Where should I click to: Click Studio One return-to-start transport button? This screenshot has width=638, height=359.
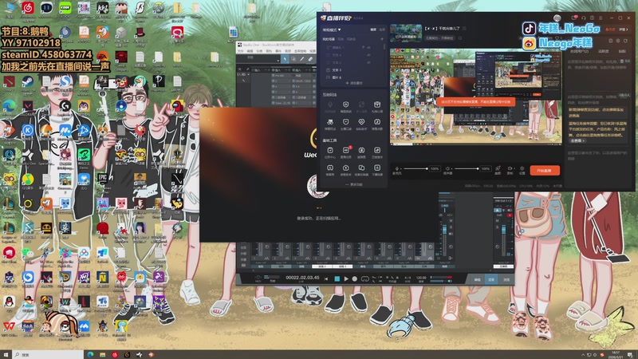pyautogui.click(x=326, y=278)
